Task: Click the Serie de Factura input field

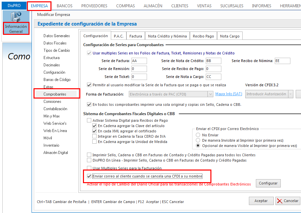Action: click(139, 61)
